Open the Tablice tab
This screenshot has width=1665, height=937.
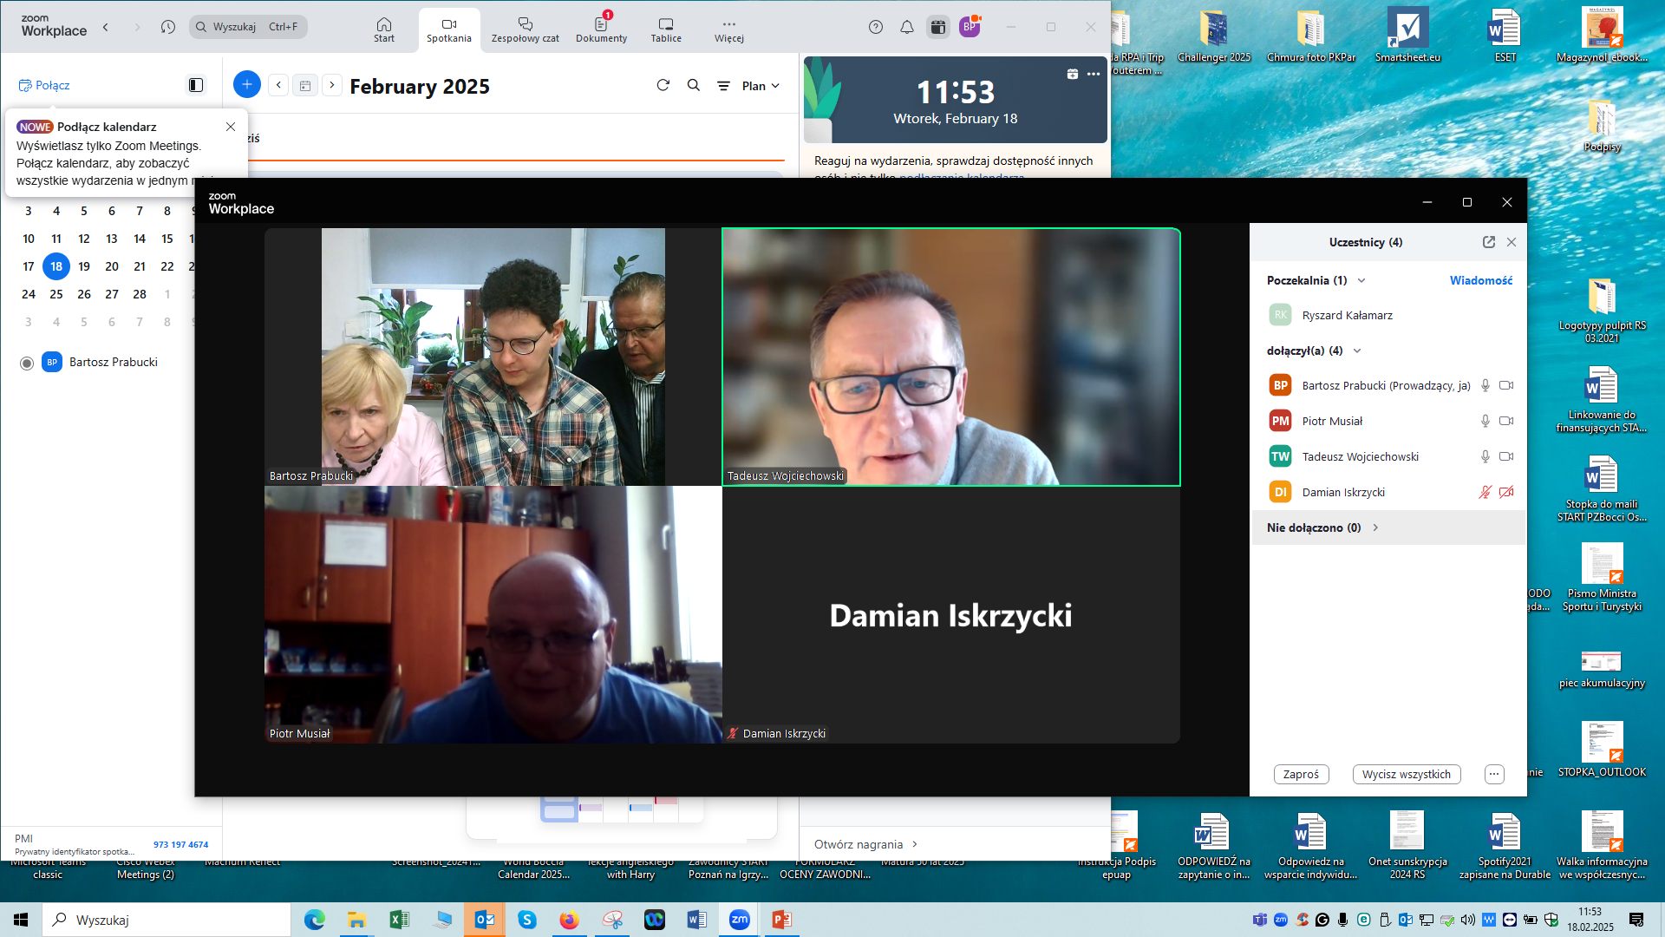click(x=666, y=29)
